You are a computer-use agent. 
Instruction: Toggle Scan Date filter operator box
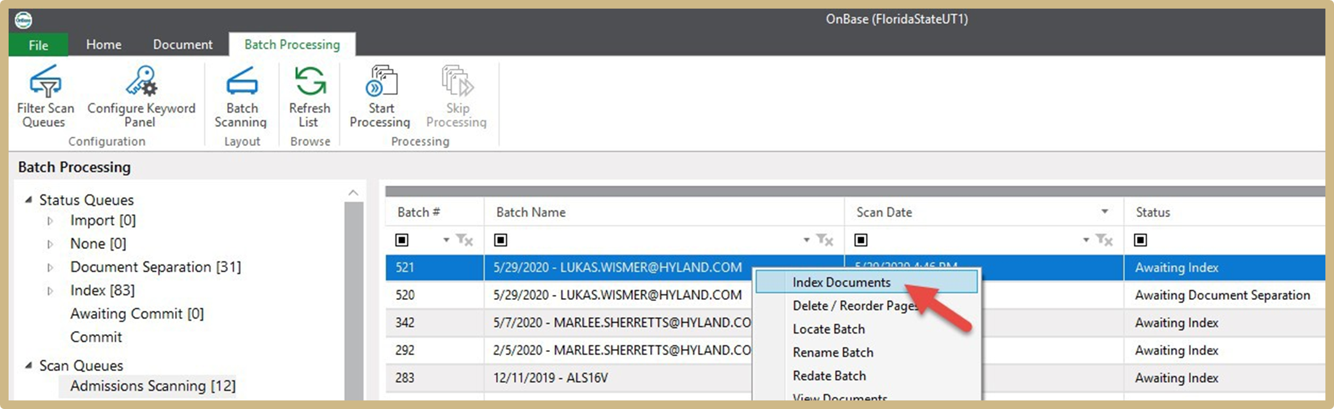(x=861, y=240)
